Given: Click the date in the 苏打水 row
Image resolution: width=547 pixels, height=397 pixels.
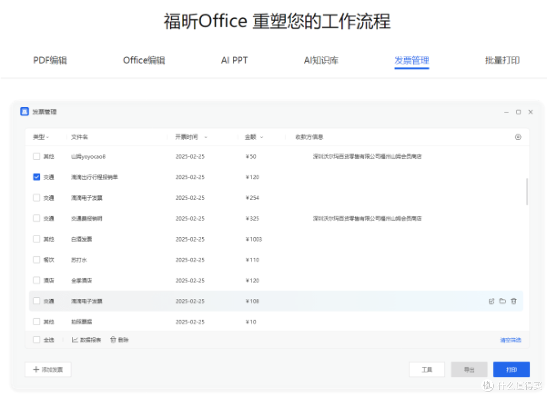Looking at the screenshot, I should coord(190,260).
